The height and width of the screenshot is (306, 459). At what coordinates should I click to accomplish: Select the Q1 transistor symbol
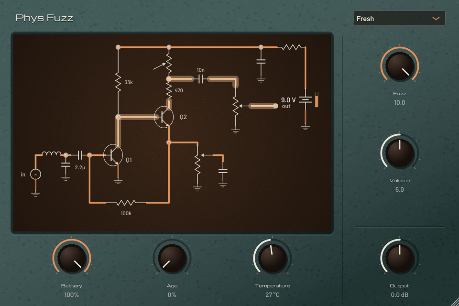(113, 155)
